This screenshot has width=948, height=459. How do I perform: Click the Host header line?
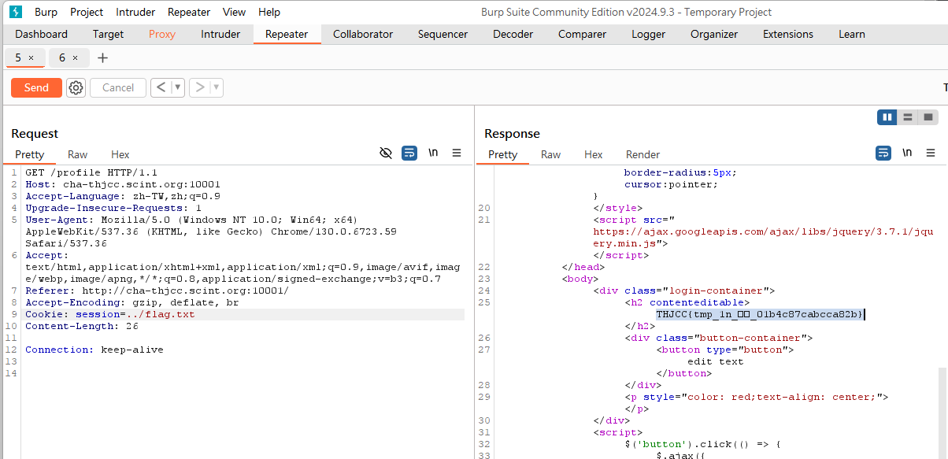123,183
